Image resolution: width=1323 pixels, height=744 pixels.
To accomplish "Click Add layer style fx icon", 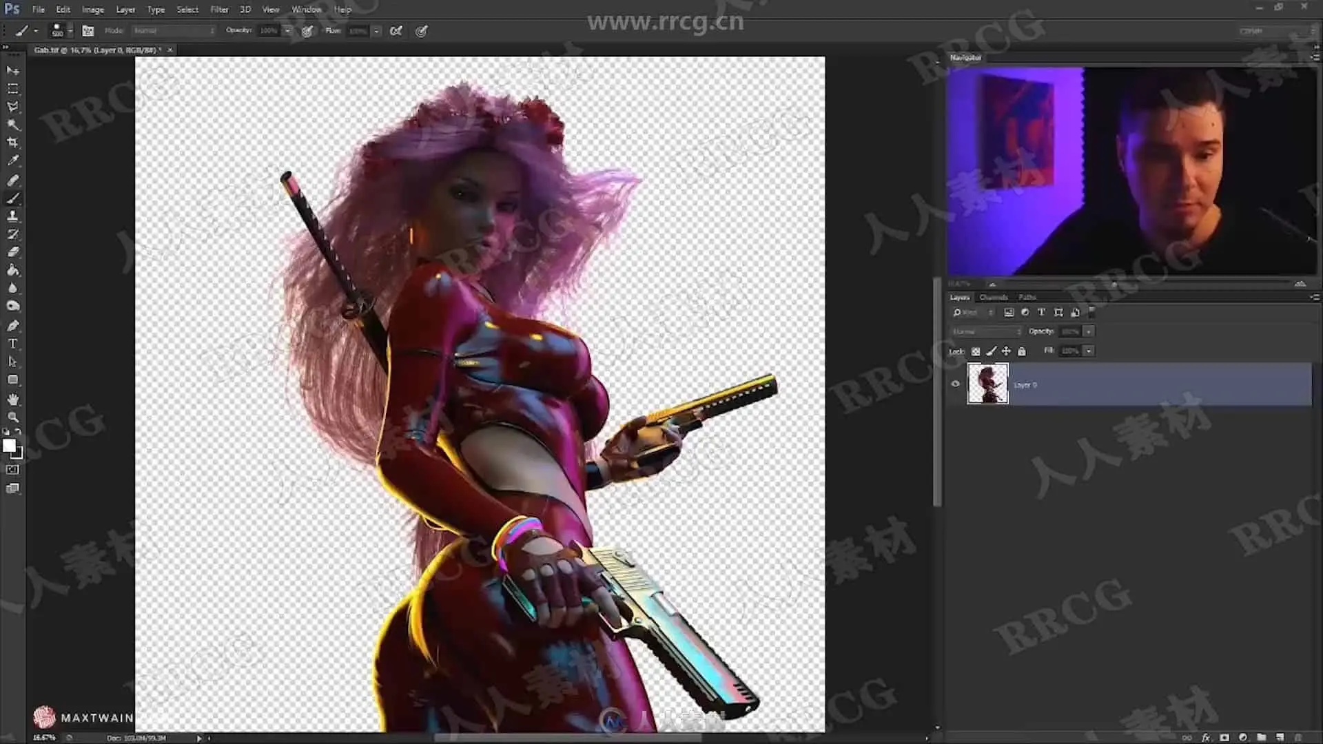I will (1206, 737).
